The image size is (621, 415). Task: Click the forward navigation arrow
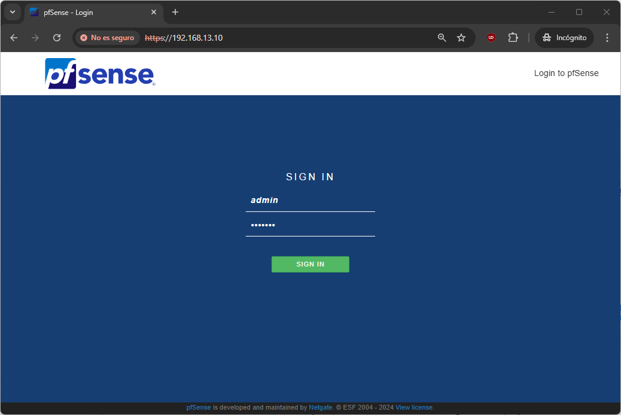[35, 38]
